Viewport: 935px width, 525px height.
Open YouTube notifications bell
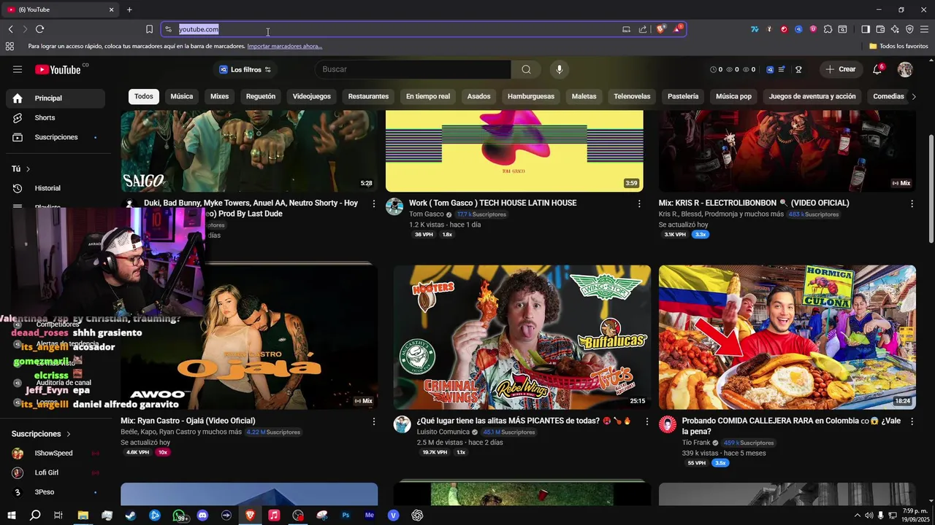point(877,69)
